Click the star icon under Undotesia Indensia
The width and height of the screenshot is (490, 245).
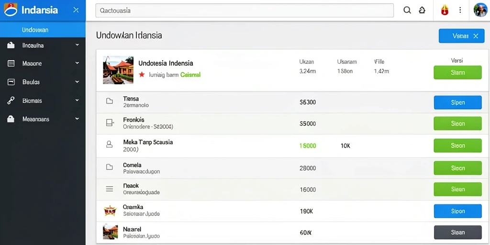point(142,75)
